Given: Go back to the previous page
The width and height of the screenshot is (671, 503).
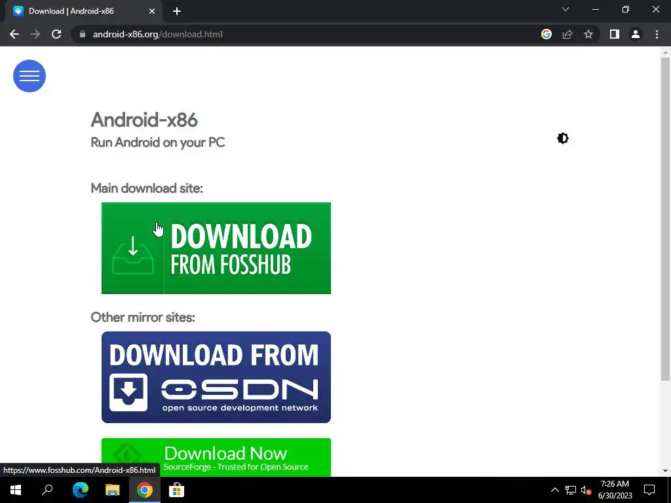Looking at the screenshot, I should 14,34.
